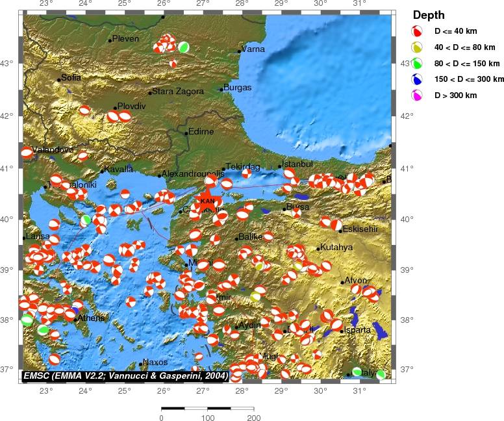Select the red D <= 40 km legend beachball
The image size is (504, 421).
coord(418,31)
